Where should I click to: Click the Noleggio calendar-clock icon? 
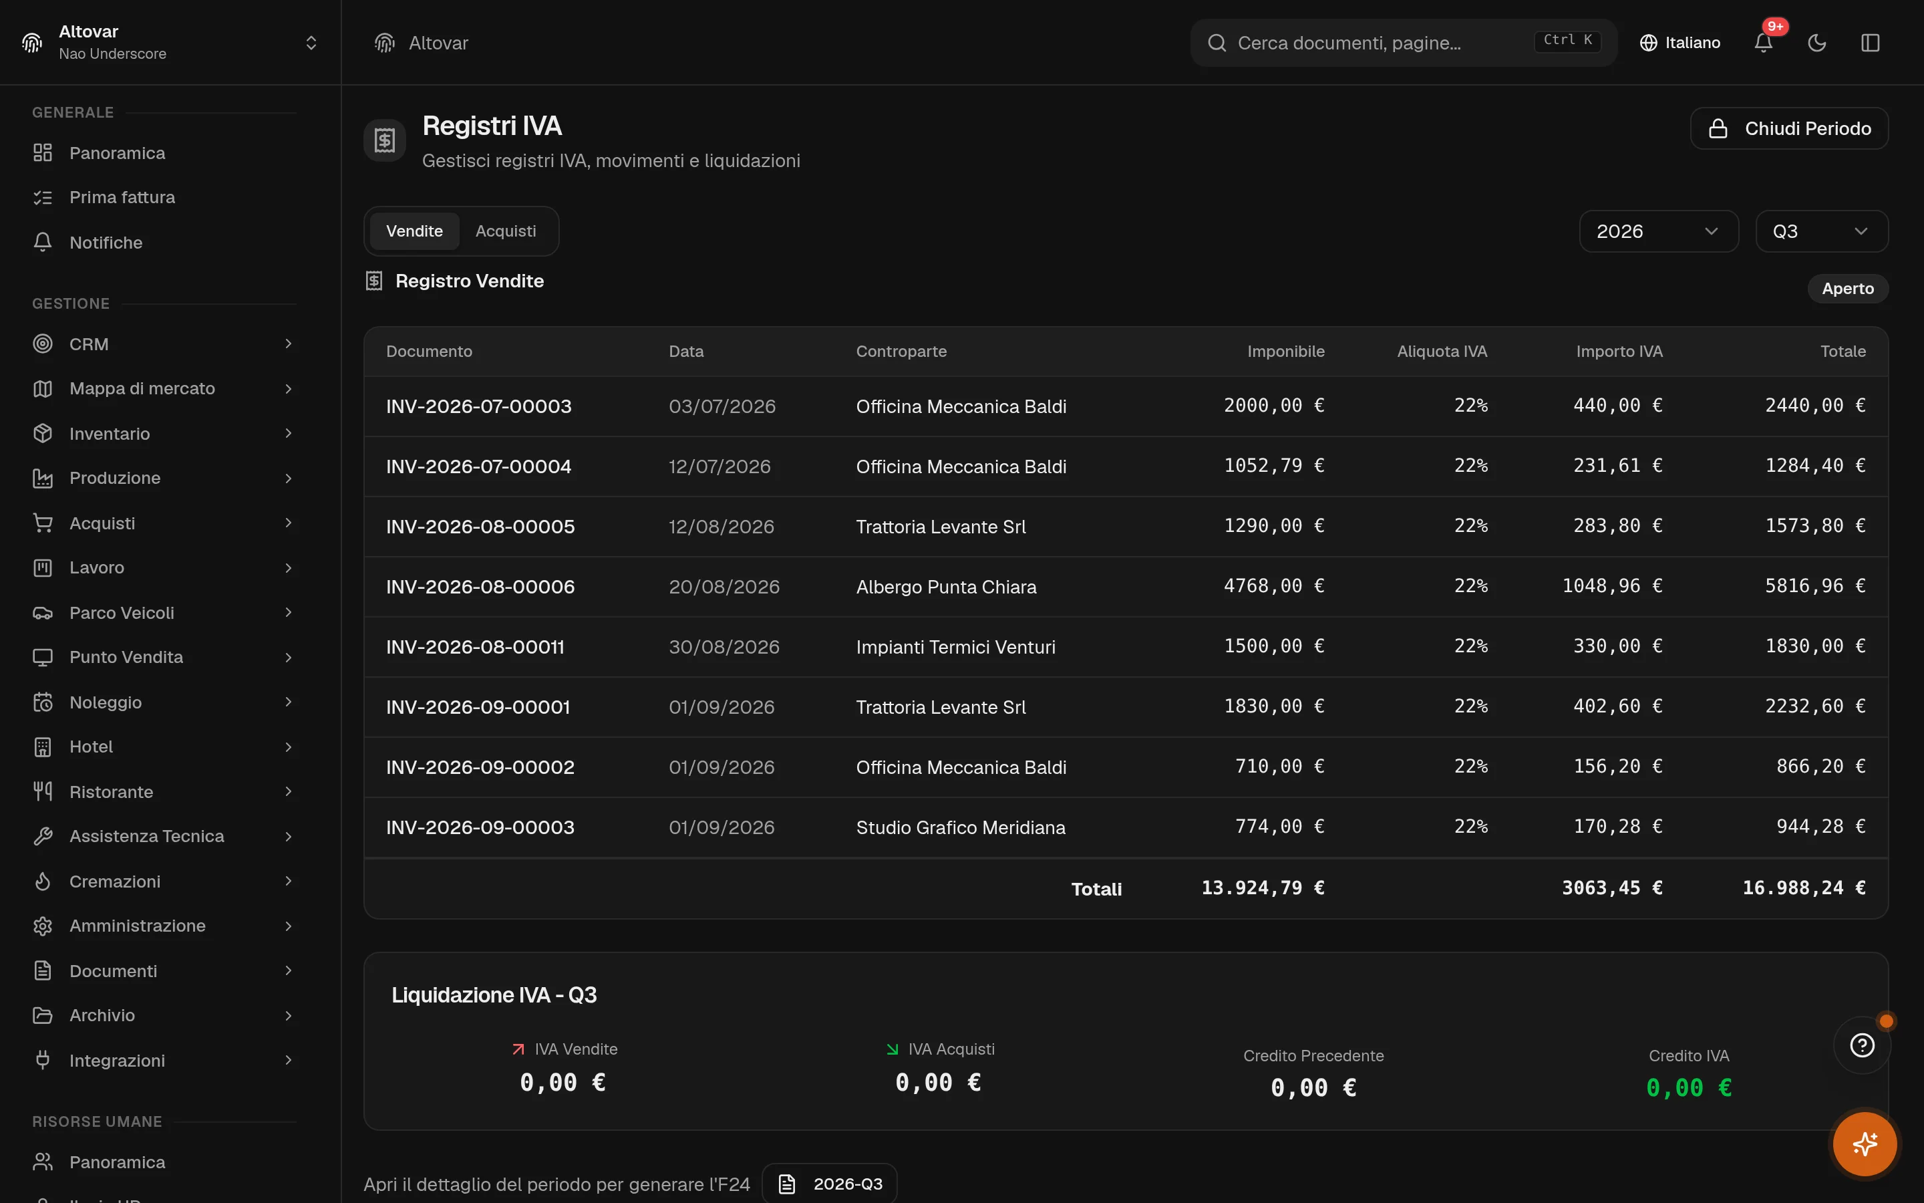[43, 702]
